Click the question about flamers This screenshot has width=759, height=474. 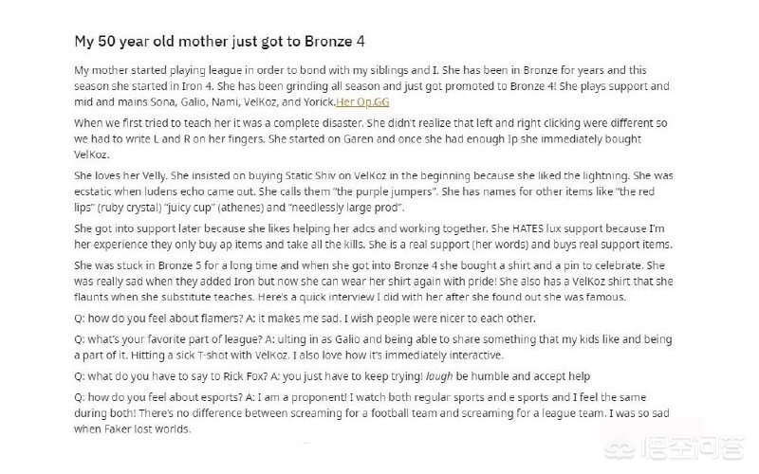305,319
